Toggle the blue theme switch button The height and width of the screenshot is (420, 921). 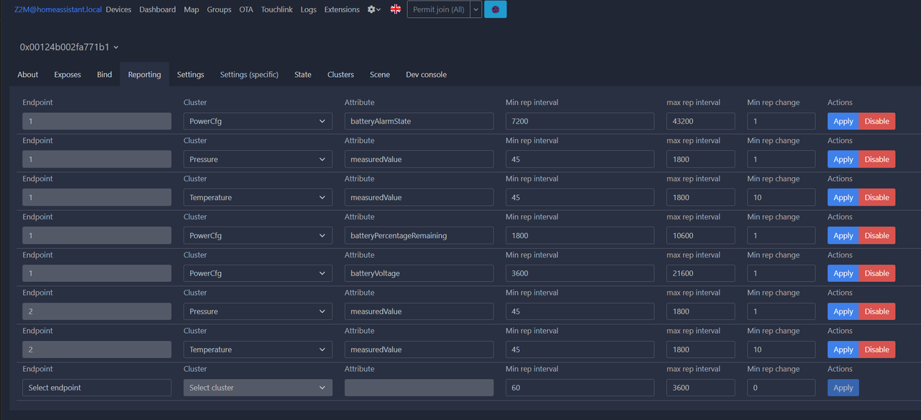(x=495, y=9)
